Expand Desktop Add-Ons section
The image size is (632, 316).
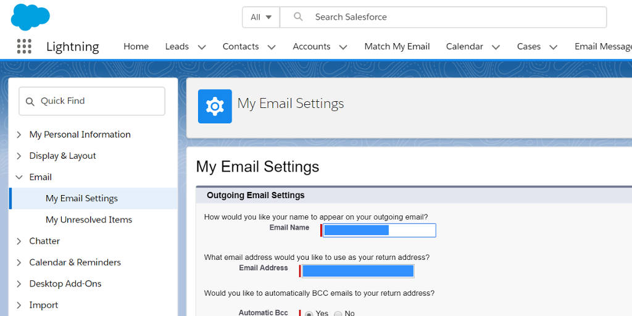[x=19, y=284]
